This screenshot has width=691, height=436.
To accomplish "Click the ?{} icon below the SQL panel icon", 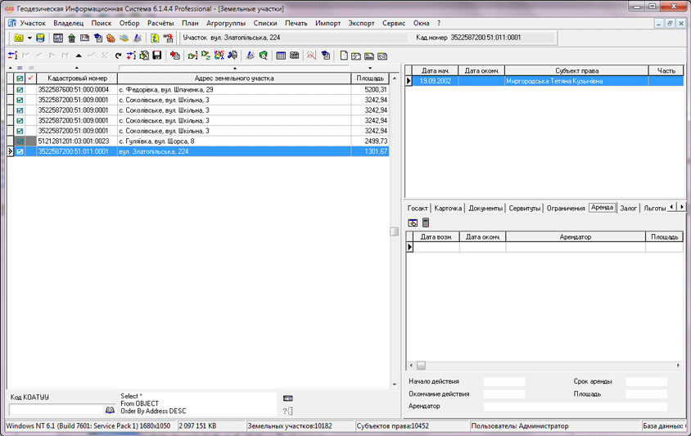I will click(x=287, y=411).
